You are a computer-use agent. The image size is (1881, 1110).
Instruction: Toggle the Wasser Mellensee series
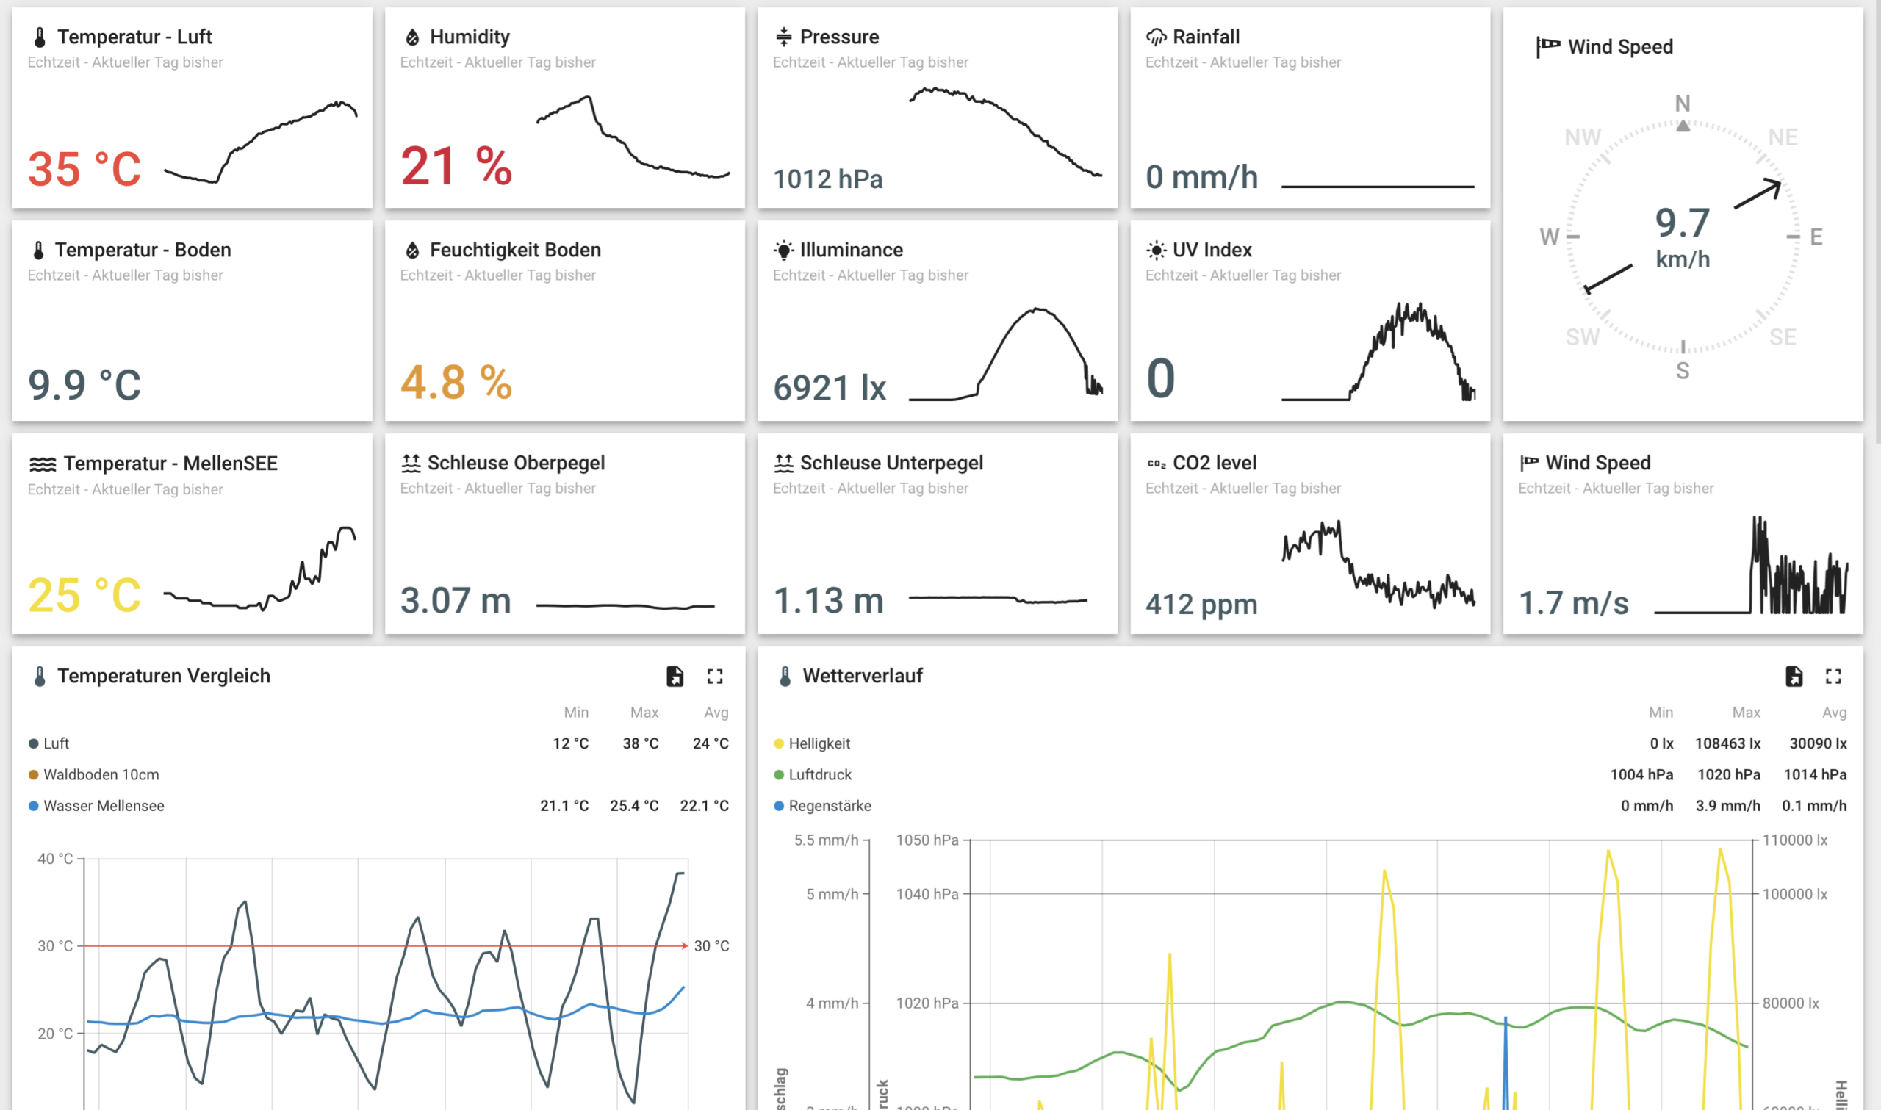[103, 806]
